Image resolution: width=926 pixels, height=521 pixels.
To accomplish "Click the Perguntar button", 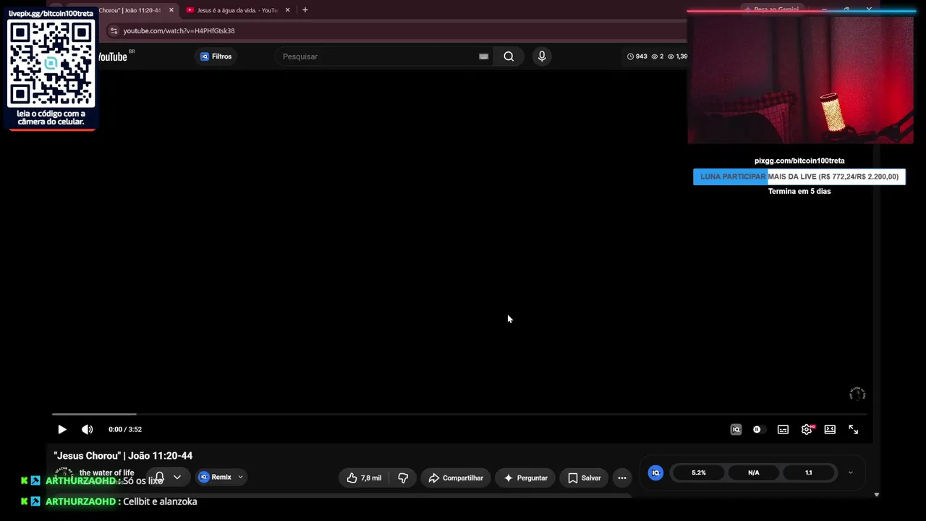I will (526, 478).
